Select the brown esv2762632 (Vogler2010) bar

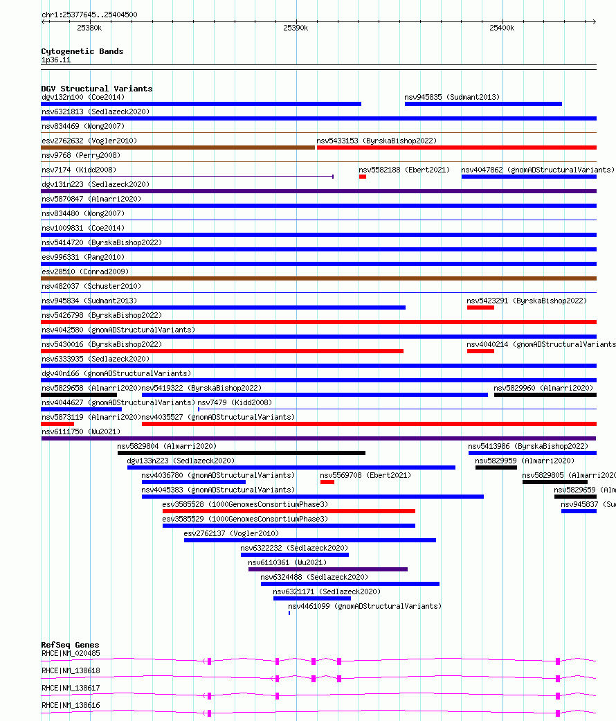[x=178, y=148]
